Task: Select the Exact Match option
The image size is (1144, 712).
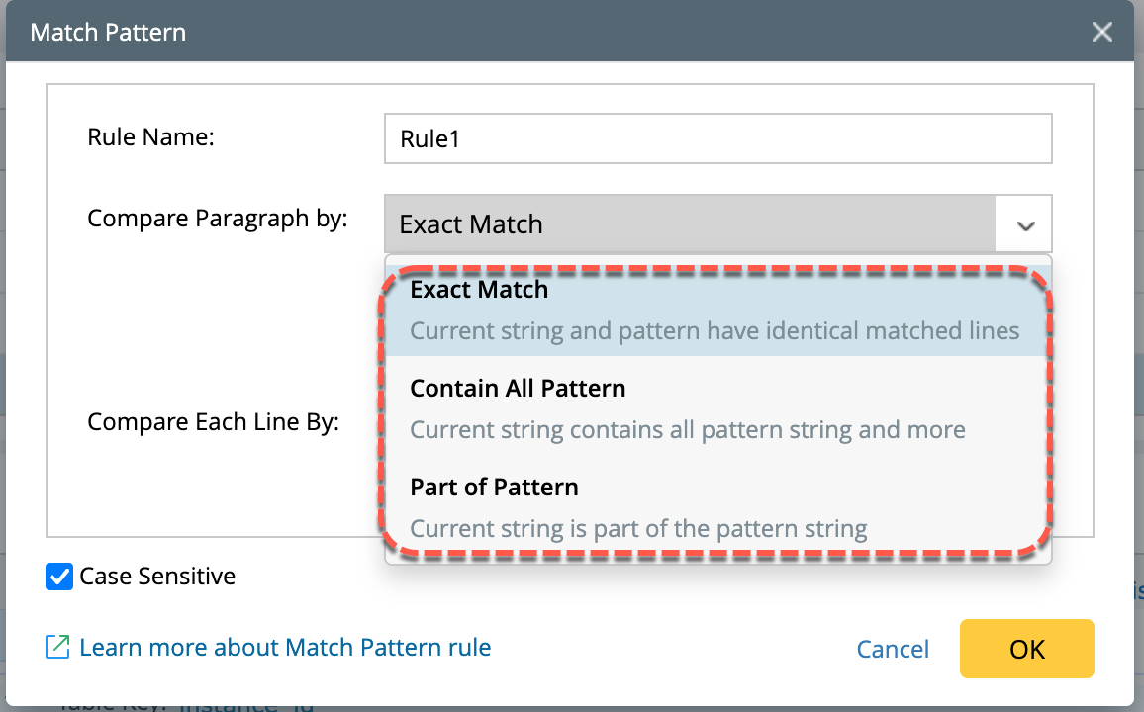Action: click(x=479, y=290)
